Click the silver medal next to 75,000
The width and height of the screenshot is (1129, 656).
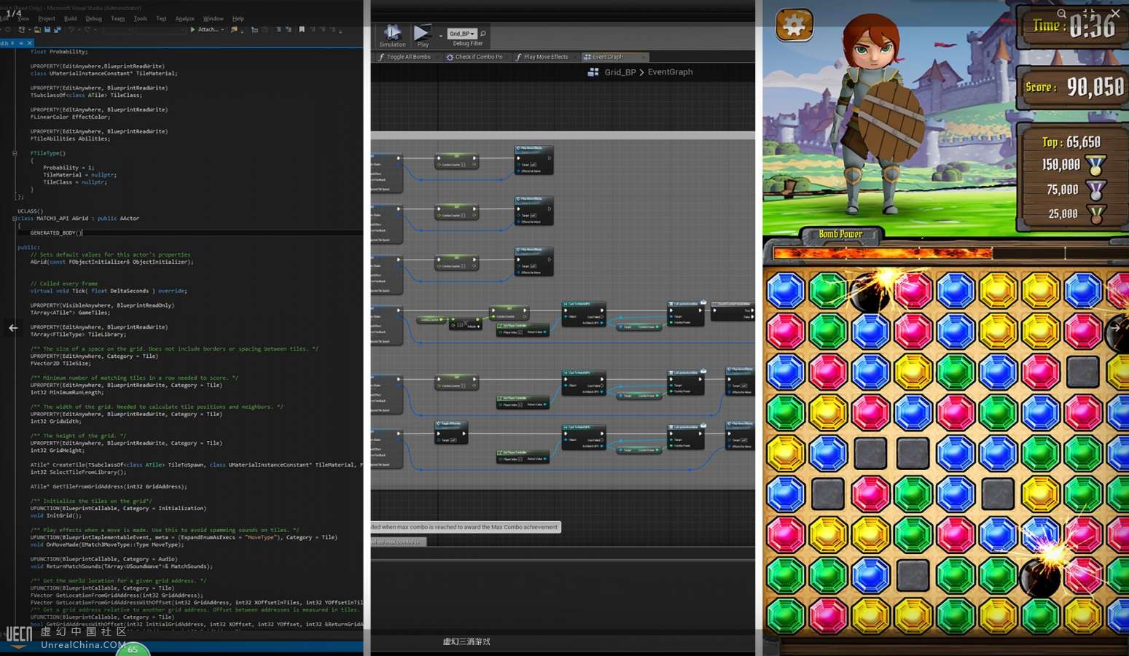(1095, 190)
